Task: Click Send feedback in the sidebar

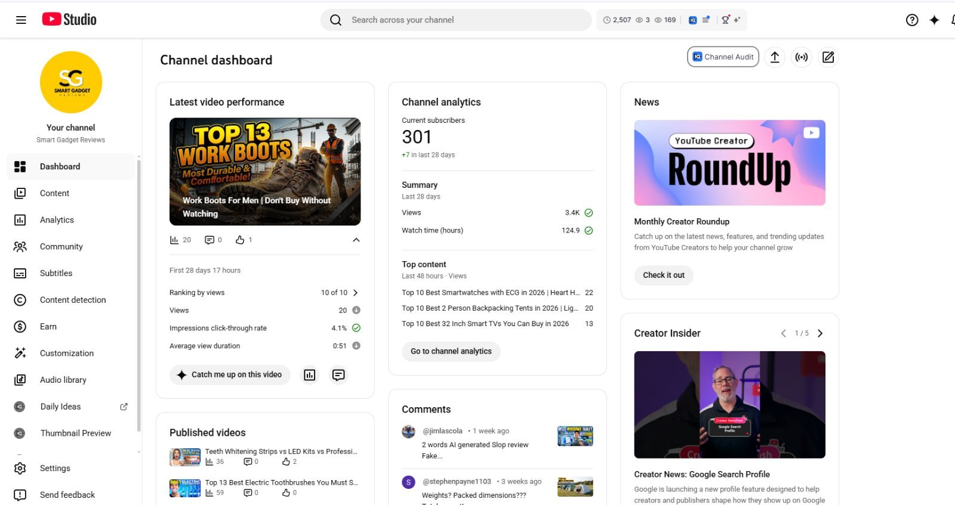Action: tap(71, 495)
